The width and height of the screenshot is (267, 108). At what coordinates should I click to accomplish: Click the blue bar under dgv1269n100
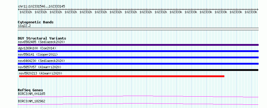[138, 51]
